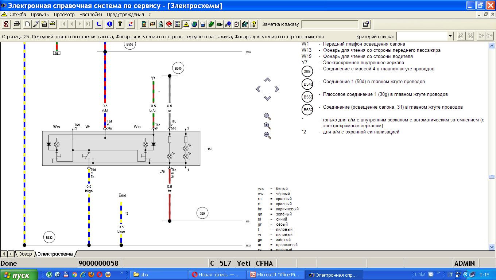Open the Просмотр menu
This screenshot has width=496, height=280.
[x=64, y=15]
